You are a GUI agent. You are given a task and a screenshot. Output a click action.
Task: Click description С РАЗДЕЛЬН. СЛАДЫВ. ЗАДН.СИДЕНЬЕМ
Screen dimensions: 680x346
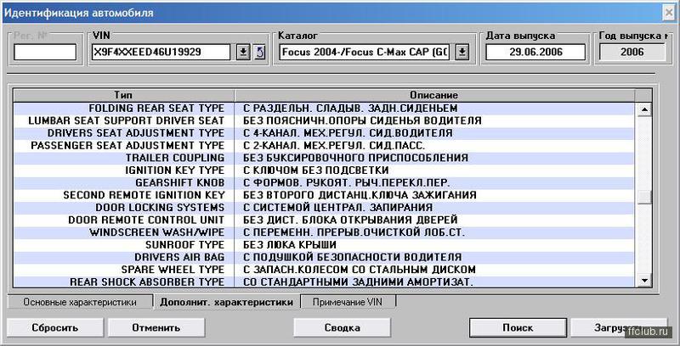point(350,109)
